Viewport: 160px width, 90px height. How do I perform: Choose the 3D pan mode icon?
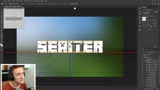[72, 4]
